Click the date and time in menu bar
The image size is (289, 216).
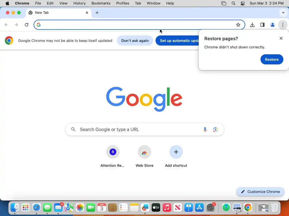[266, 3]
